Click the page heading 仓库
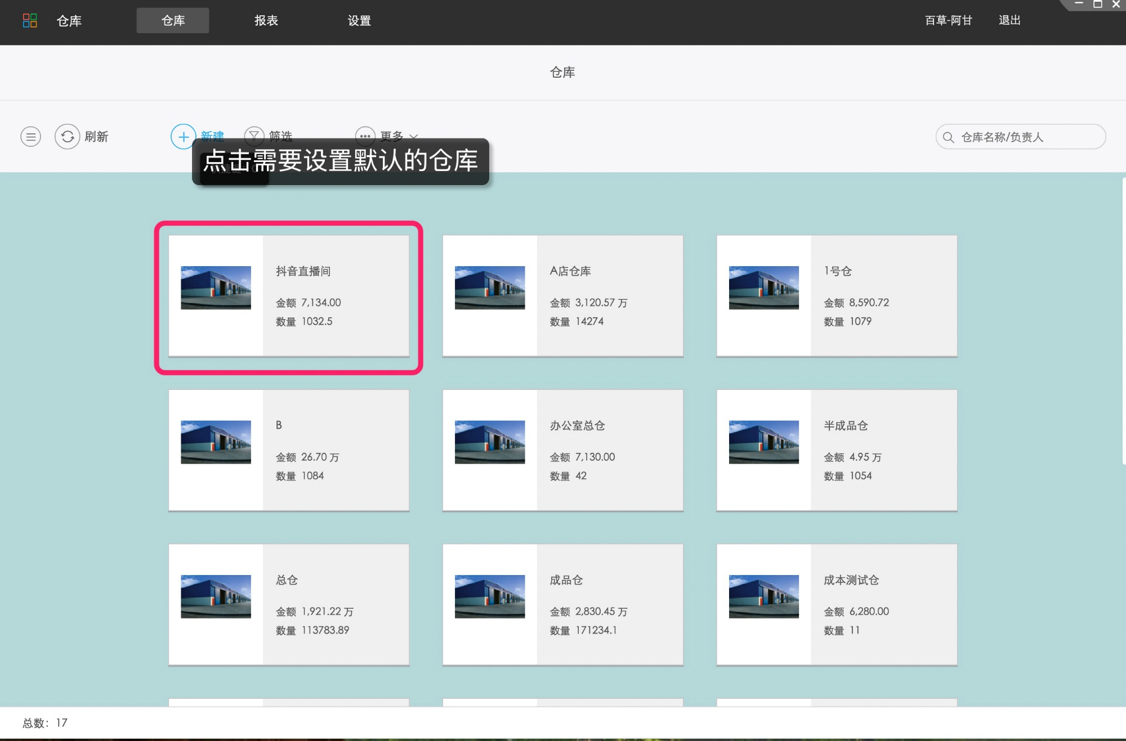 click(562, 72)
